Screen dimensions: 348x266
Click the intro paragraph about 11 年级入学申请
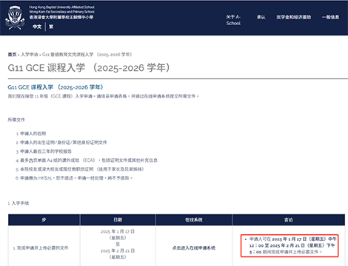pyautogui.click(x=104, y=96)
